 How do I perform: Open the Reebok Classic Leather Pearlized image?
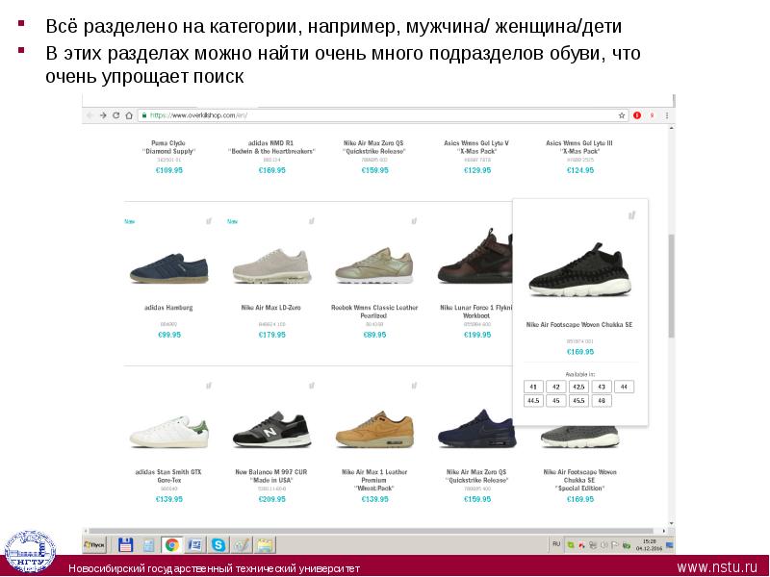pos(374,265)
